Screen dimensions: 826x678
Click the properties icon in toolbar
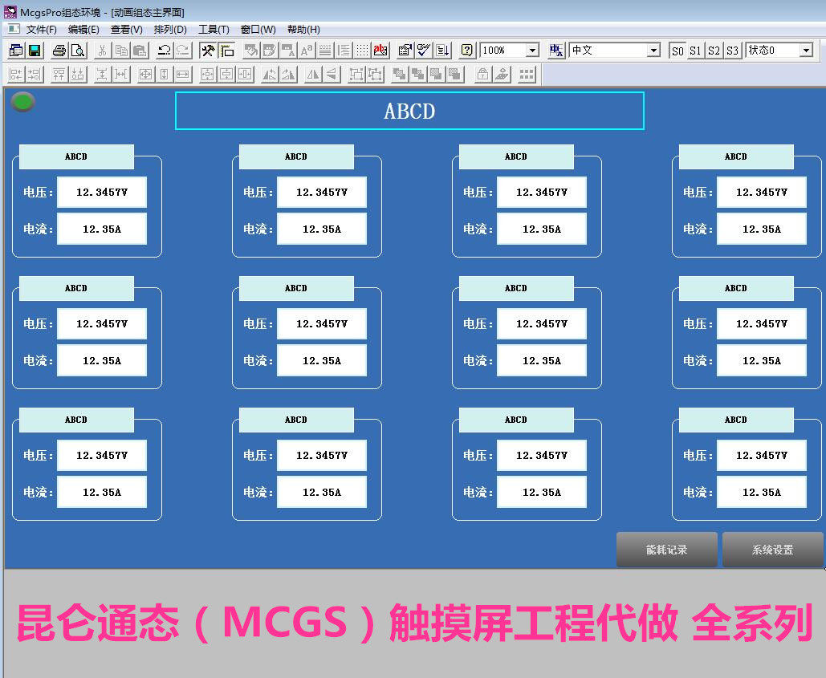(x=405, y=51)
